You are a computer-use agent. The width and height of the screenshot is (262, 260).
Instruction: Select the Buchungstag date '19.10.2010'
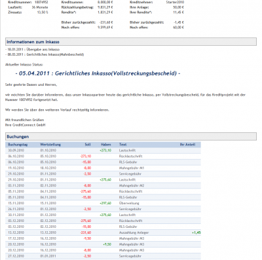pos(16,168)
